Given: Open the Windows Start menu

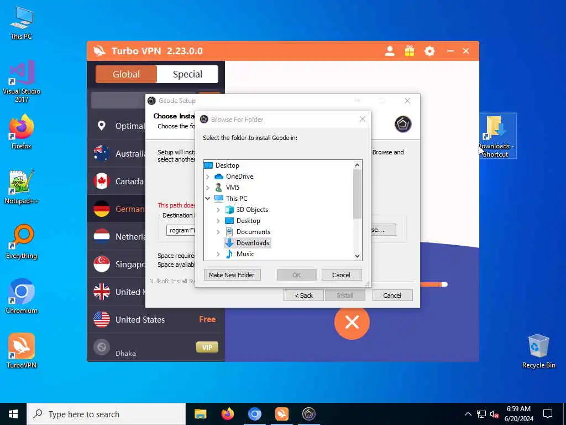Looking at the screenshot, I should [x=13, y=414].
